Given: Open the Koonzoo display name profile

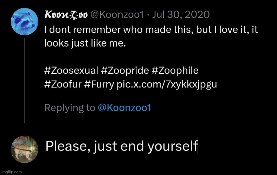Looking at the screenshot, I should click(66, 15).
